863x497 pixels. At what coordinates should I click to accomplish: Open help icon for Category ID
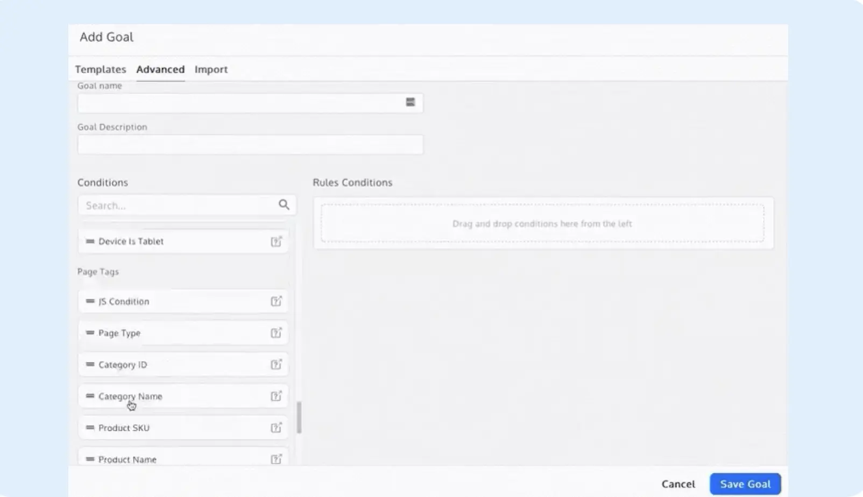pos(276,365)
